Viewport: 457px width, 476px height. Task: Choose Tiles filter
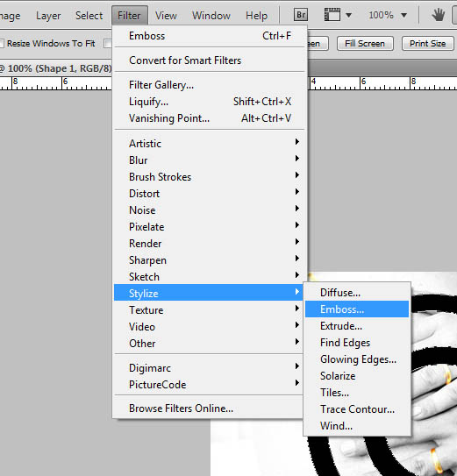click(x=357, y=393)
